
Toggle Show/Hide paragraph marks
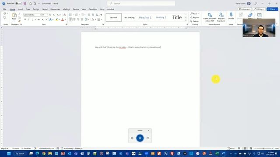coord(101,15)
